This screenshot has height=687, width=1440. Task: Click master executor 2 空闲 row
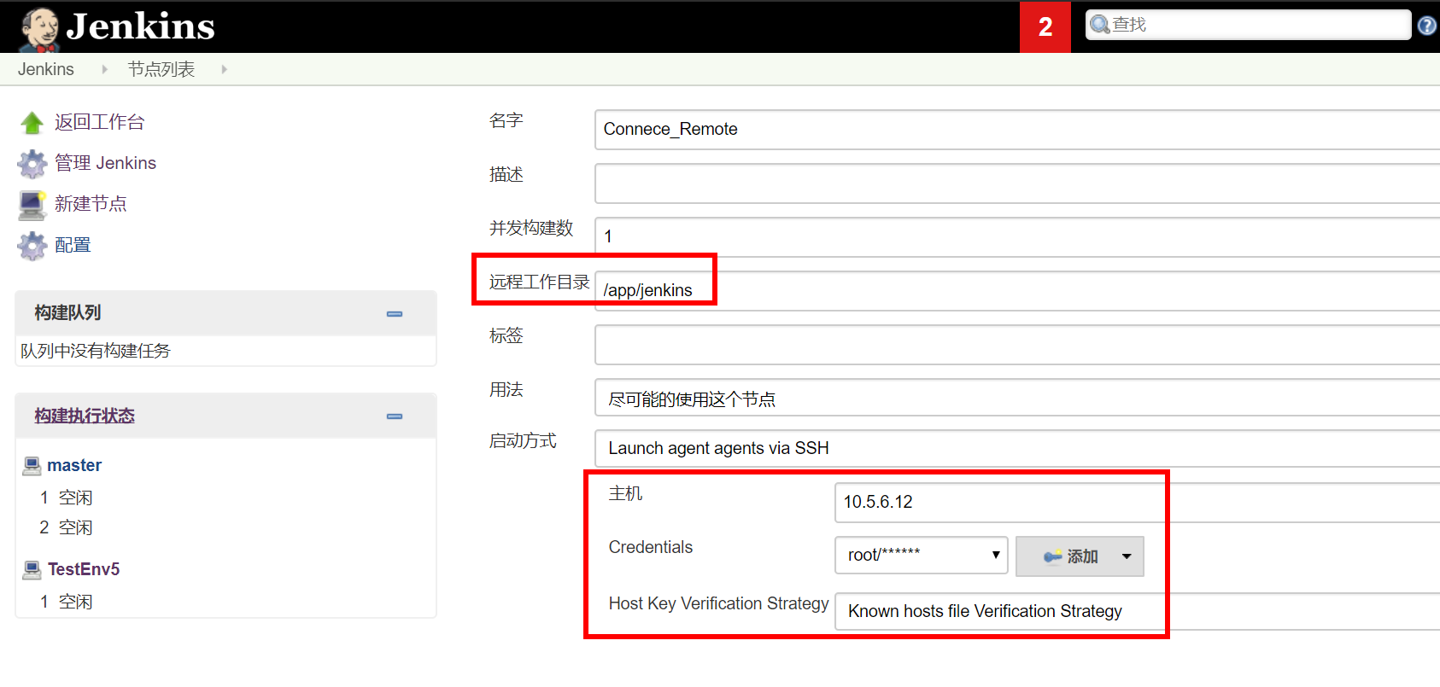coord(66,527)
